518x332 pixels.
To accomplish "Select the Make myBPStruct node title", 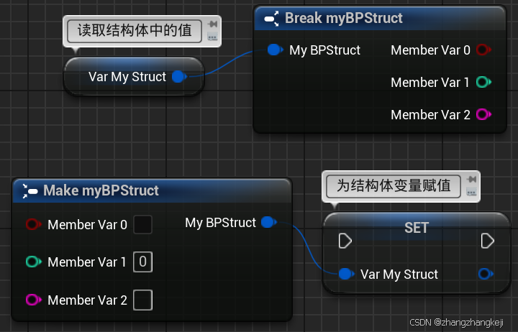I will click(101, 190).
